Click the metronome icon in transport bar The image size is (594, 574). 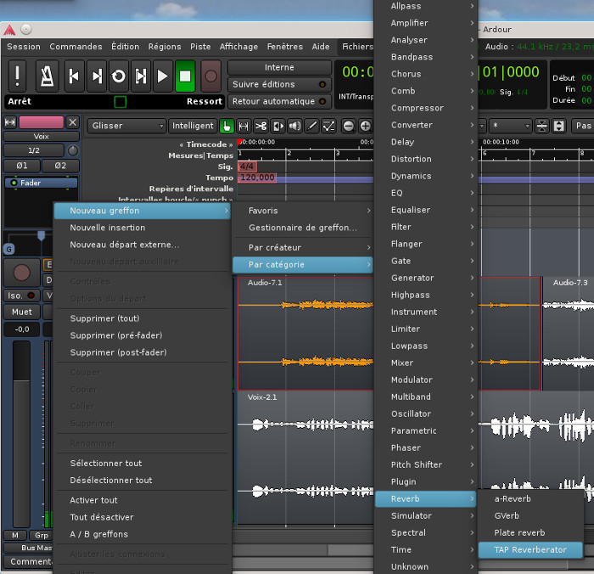pos(45,76)
